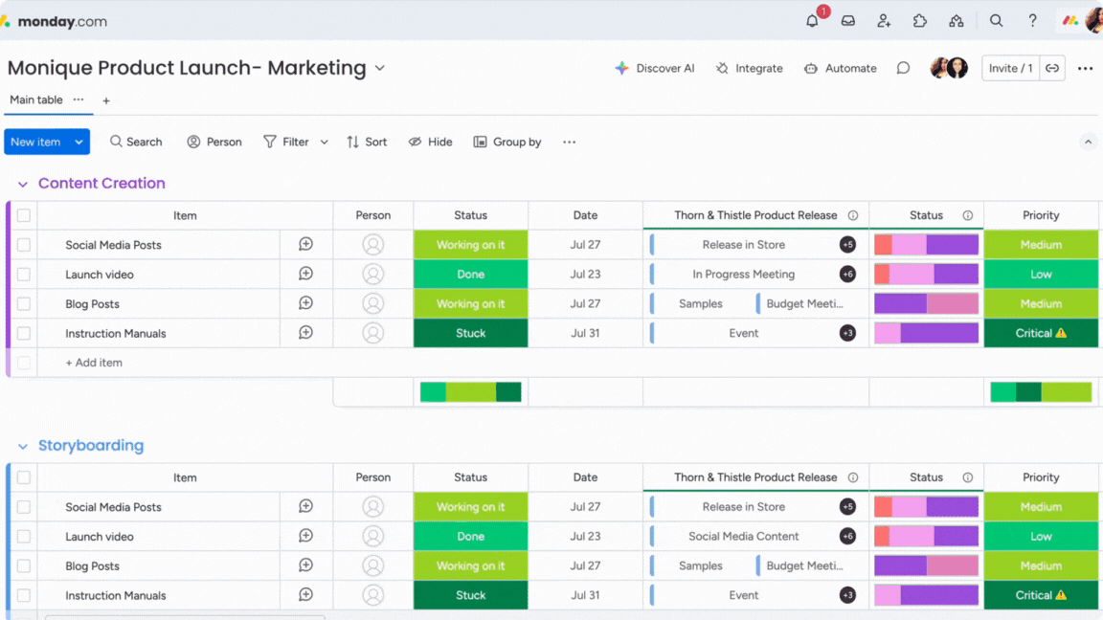Check Storyboarding Launch video row

(24, 537)
